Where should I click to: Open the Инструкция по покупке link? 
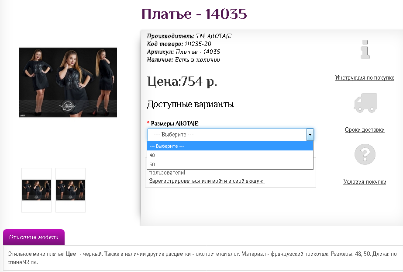[365, 78]
